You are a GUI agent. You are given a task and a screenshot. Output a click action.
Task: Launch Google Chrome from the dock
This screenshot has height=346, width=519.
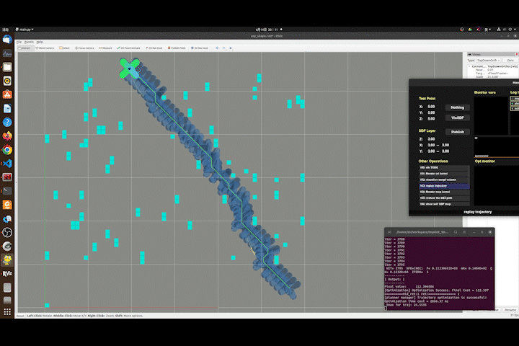7,150
